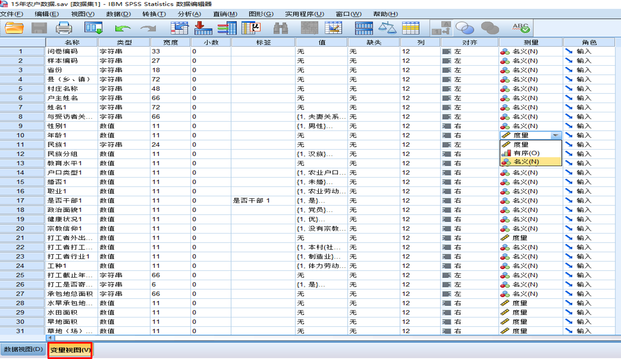Click the Weight Cases scales icon
This screenshot has width=621, height=359.
coord(387,28)
